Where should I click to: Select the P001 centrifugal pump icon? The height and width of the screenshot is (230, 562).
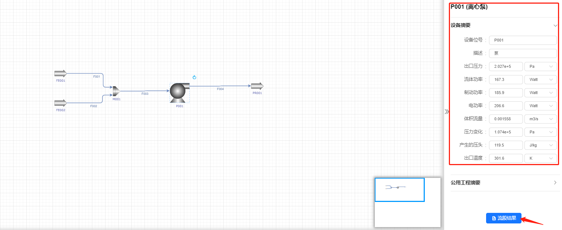[x=179, y=93]
